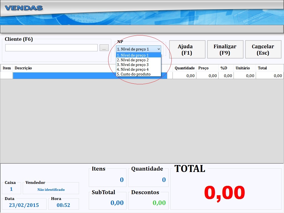Click the Itens count value
This screenshot has height=213, width=284.
click(122, 180)
